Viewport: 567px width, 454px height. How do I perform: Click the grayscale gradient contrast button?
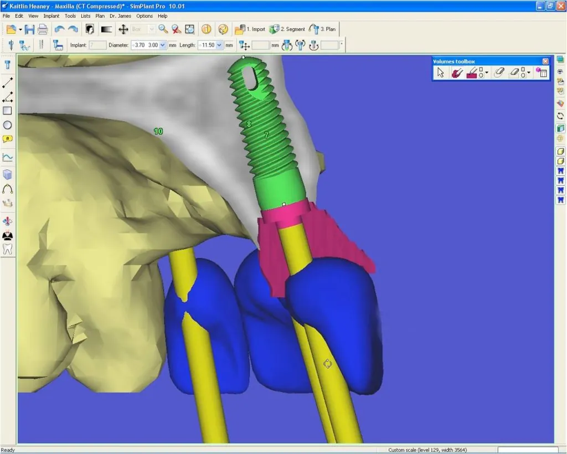(106, 29)
